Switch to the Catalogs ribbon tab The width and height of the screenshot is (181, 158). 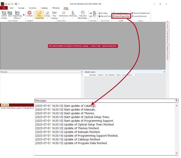tap(44, 8)
